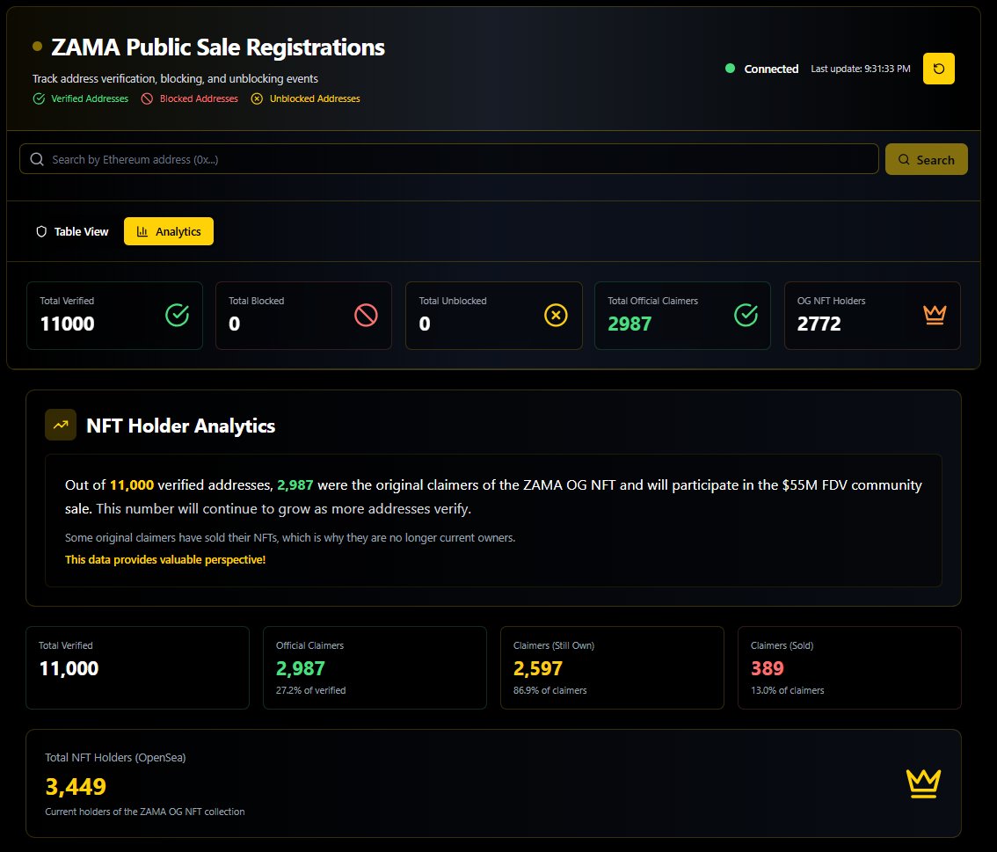Click the shield icon beside Table View

pos(41,231)
